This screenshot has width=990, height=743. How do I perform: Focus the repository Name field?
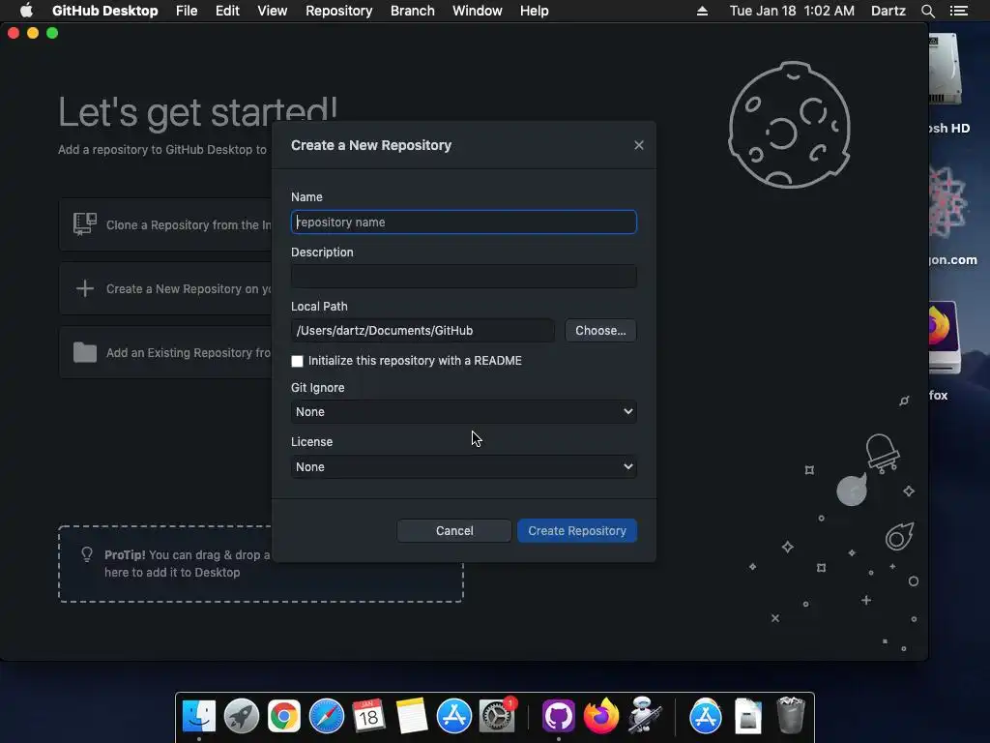tap(463, 222)
